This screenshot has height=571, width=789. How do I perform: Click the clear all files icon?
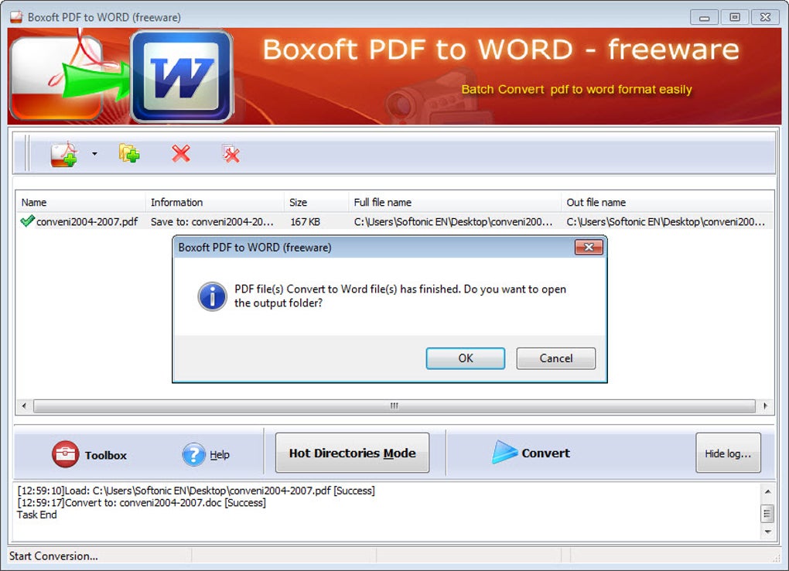[231, 153]
